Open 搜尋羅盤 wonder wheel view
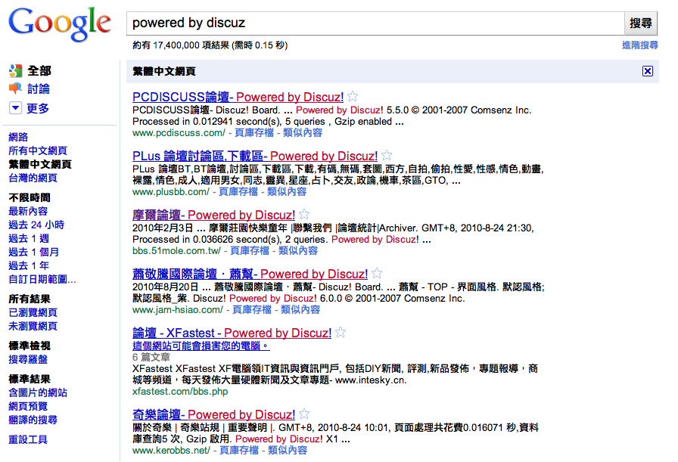Screen dimensions: 678x462 (28, 359)
